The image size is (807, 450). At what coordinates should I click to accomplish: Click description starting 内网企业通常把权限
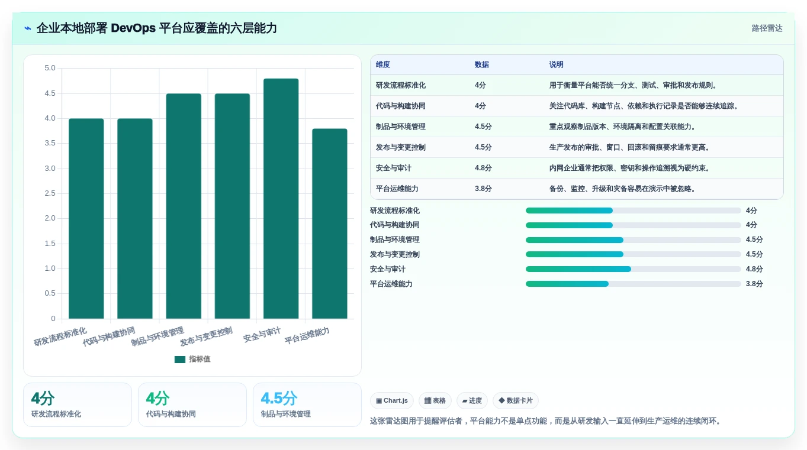click(x=631, y=169)
